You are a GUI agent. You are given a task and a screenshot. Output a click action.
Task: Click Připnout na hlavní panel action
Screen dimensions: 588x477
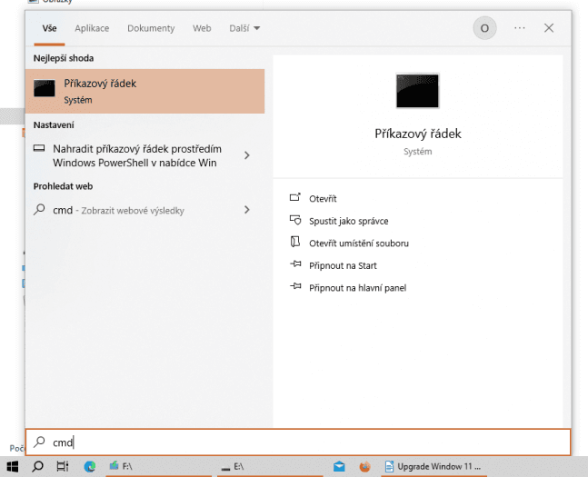357,288
